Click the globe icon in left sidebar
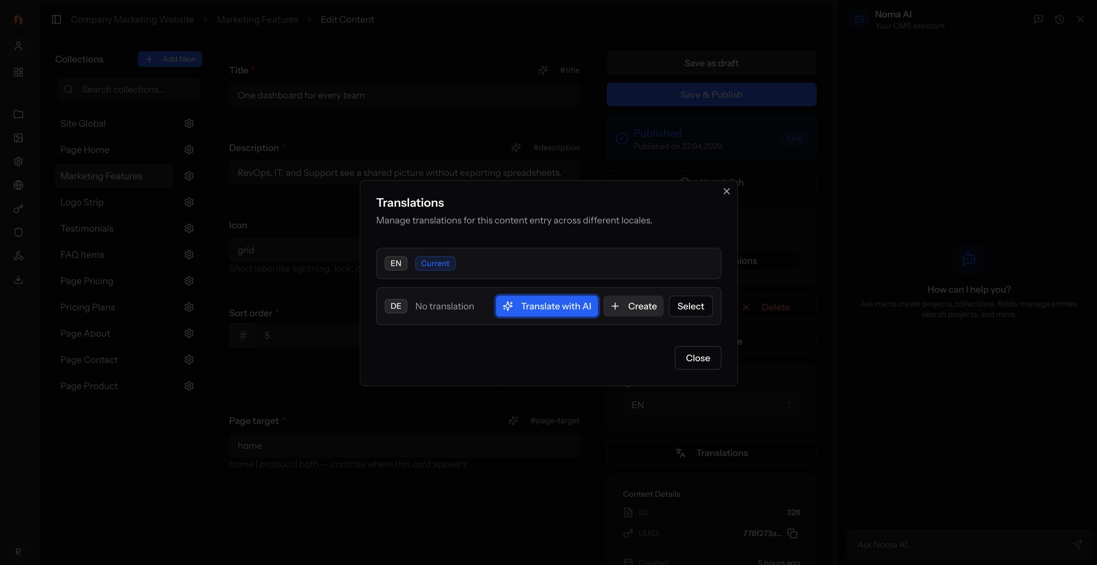 18,185
